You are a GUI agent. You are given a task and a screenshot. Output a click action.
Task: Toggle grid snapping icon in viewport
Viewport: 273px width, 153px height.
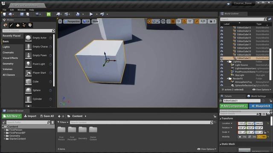click(x=173, y=21)
